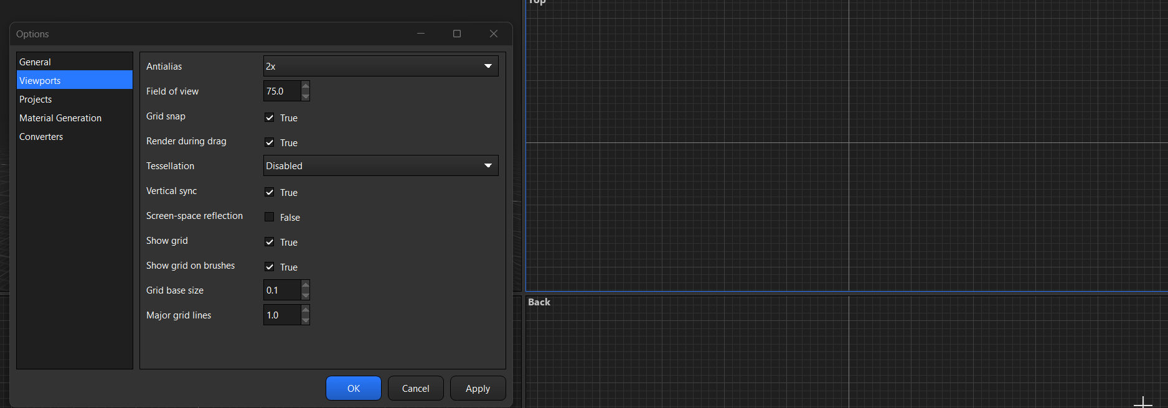Click the Screen-space reflection label
The width and height of the screenshot is (1168, 408).
pyautogui.click(x=194, y=216)
